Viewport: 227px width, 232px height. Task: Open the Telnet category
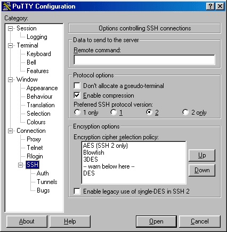[35, 148]
